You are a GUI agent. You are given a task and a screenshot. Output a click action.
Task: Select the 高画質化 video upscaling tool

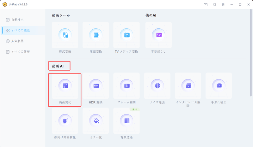tap(65, 86)
